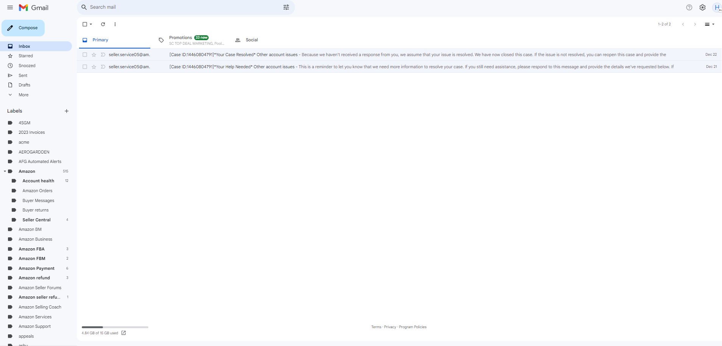Screen dimensions: 722x346
Task: Tick the select all messages checkbox
Action: pyautogui.click(x=85, y=24)
